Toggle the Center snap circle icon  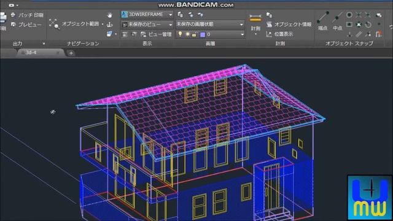(349, 15)
